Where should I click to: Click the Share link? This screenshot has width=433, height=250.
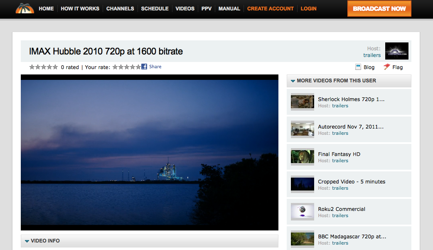[155, 67]
